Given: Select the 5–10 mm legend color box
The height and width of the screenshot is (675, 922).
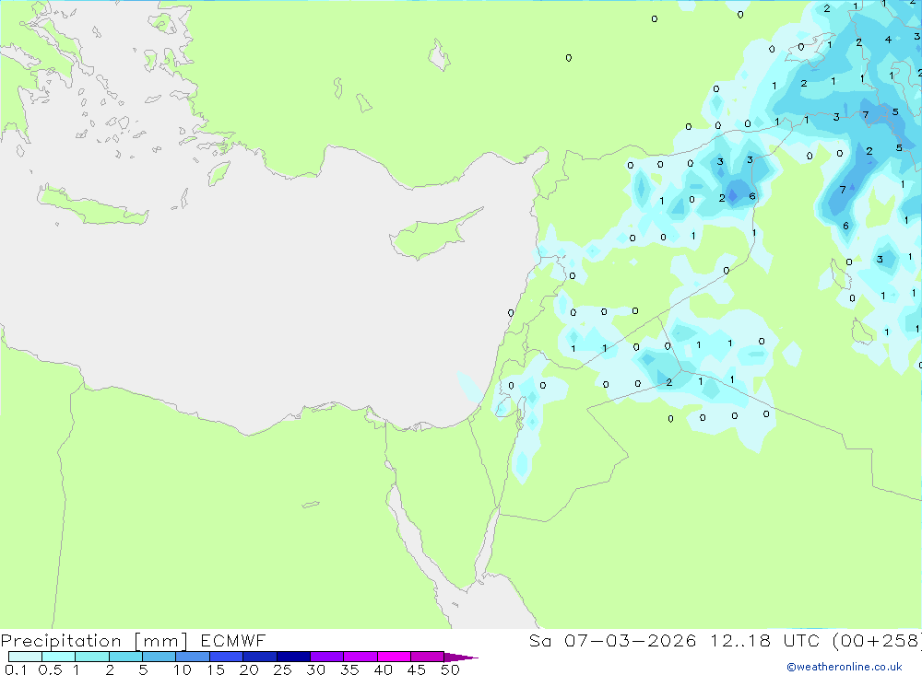Looking at the screenshot, I should click(160, 657).
